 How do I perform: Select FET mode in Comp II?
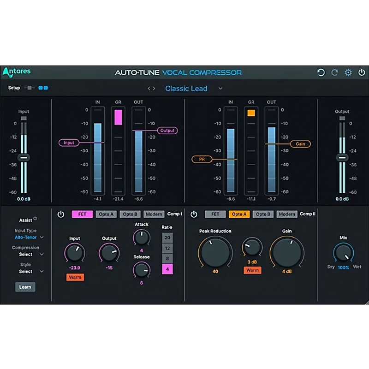(215, 214)
